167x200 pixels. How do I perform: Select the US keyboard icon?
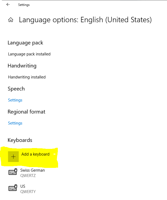tap(13, 188)
